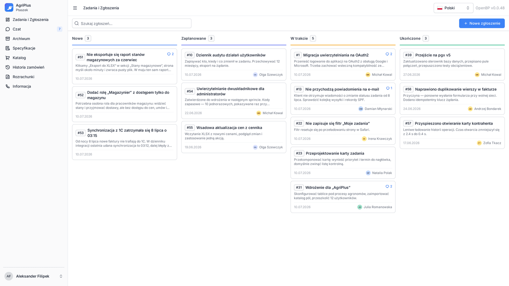The height and width of the screenshot is (286, 509).
Task: Click the Zadania i Zgłoszenia page title
Action: pyautogui.click(x=101, y=8)
